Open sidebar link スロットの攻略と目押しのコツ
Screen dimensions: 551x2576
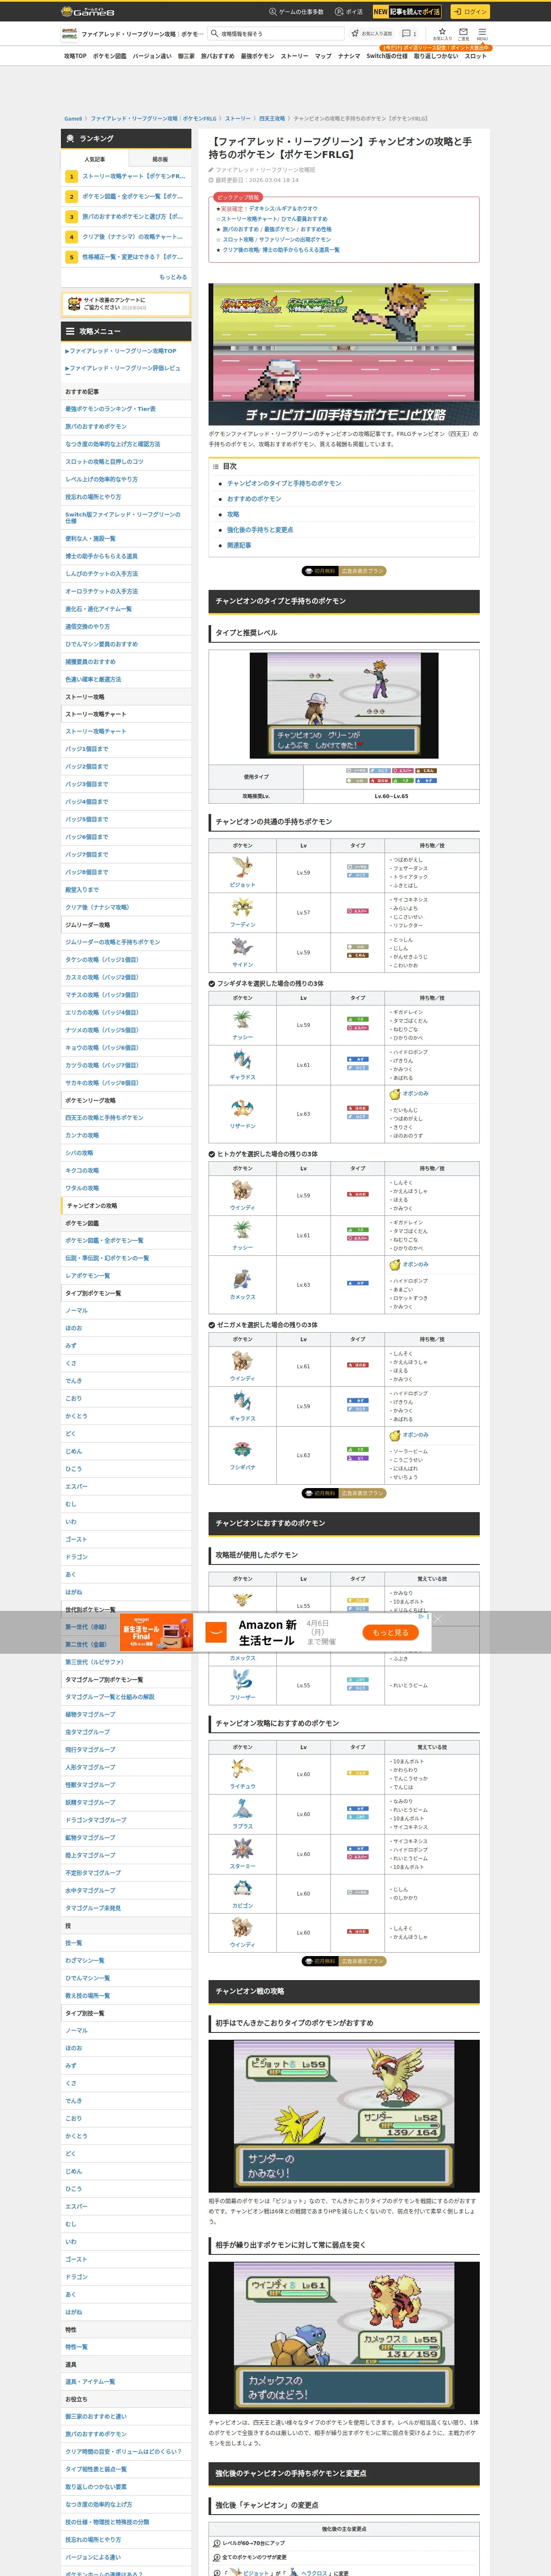104,462
